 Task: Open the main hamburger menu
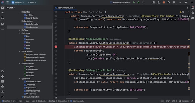coord(7,2)
